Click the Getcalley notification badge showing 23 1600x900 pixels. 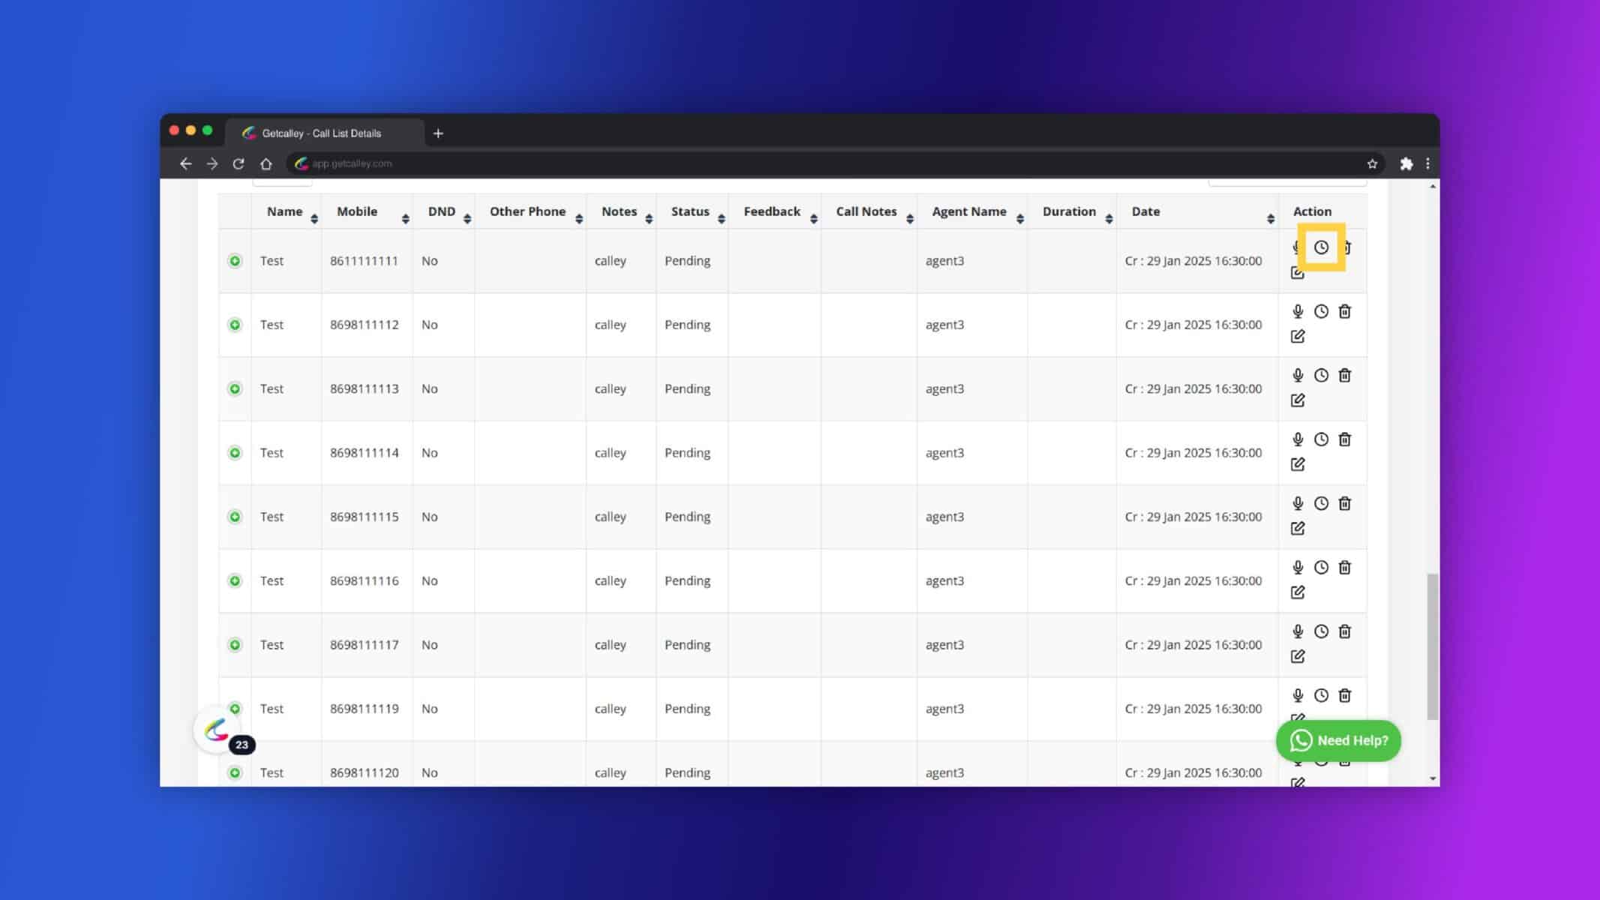[x=242, y=745]
